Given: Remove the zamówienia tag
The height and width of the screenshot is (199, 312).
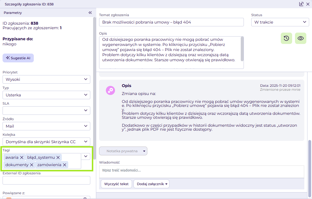Looking at the screenshot, I should tap(65, 165).
